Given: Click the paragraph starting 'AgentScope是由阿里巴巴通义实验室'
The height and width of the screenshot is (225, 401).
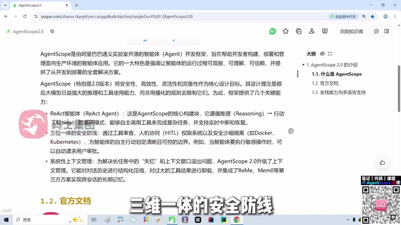Looking at the screenshot, I should 162,63.
